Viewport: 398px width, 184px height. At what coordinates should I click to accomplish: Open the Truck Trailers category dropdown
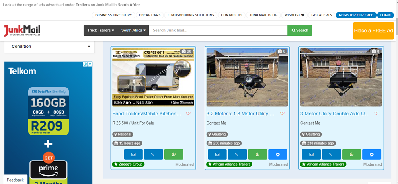click(101, 30)
